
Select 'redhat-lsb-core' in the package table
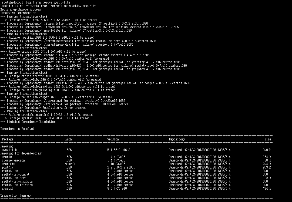click(14, 178)
